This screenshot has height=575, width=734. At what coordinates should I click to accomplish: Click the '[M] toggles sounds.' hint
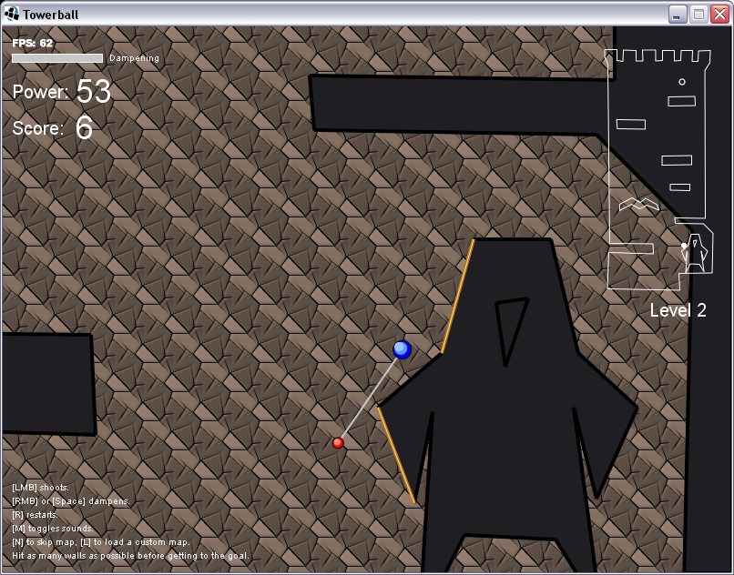(53, 529)
